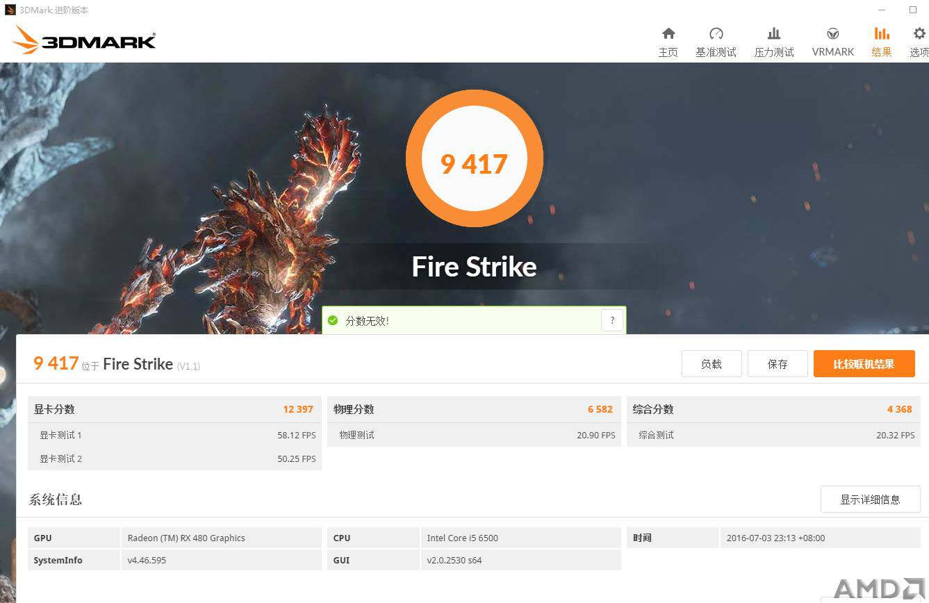Click the 20.90 FPS value

pyautogui.click(x=596, y=436)
